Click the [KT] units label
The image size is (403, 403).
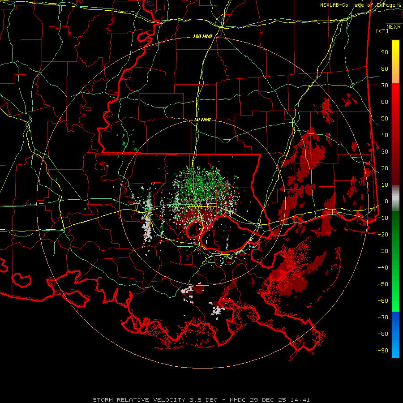pyautogui.click(x=382, y=31)
